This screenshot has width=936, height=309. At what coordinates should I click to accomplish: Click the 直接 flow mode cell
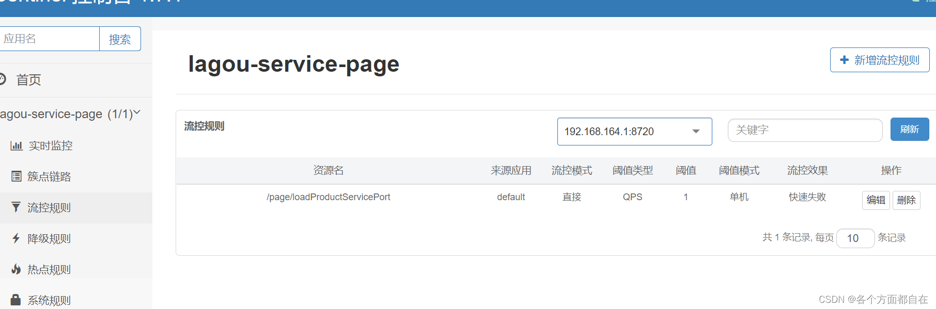click(572, 197)
